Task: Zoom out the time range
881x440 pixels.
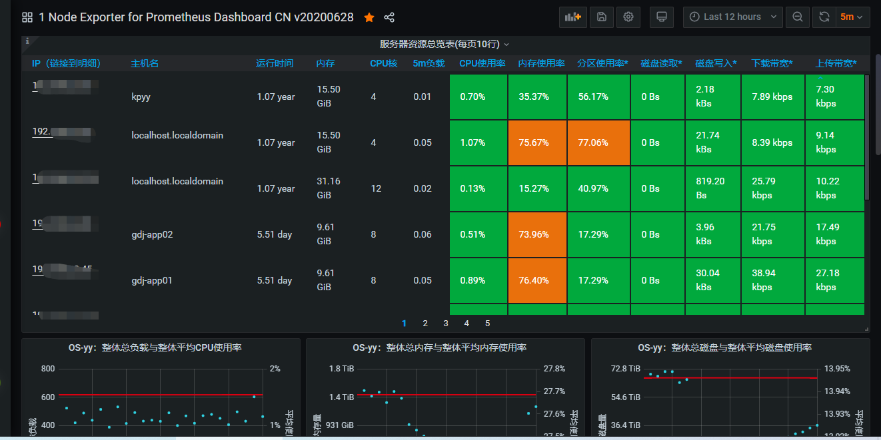Action: (798, 17)
